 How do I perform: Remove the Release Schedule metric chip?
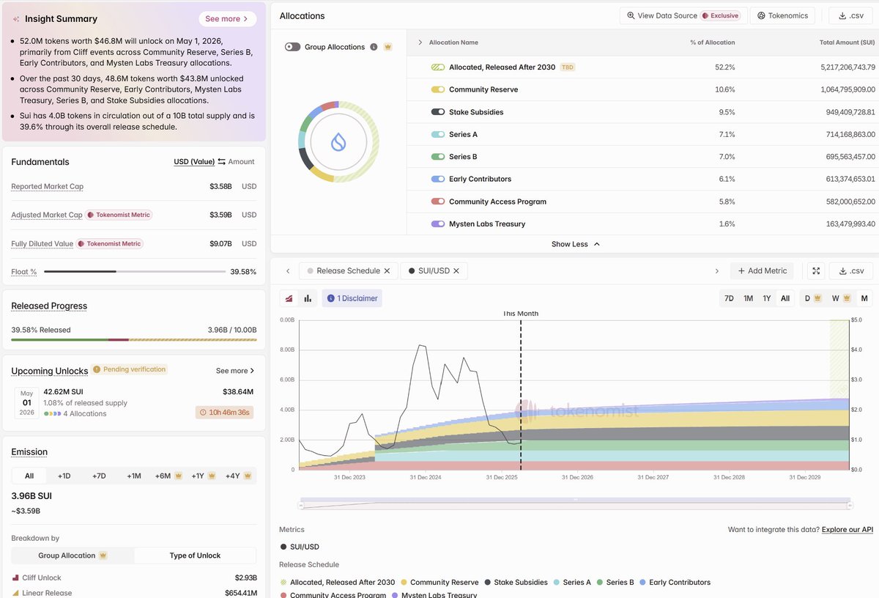[x=387, y=271]
